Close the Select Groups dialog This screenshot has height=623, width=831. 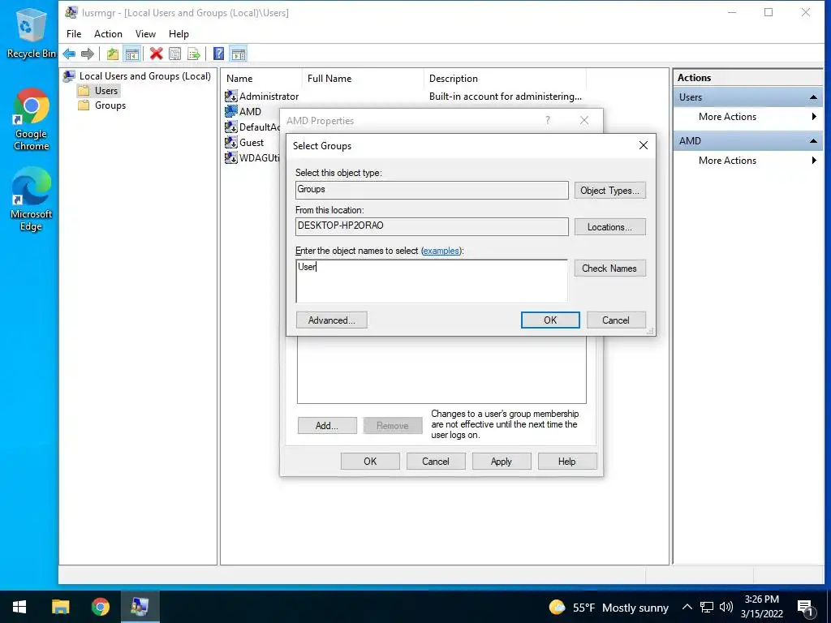point(643,145)
